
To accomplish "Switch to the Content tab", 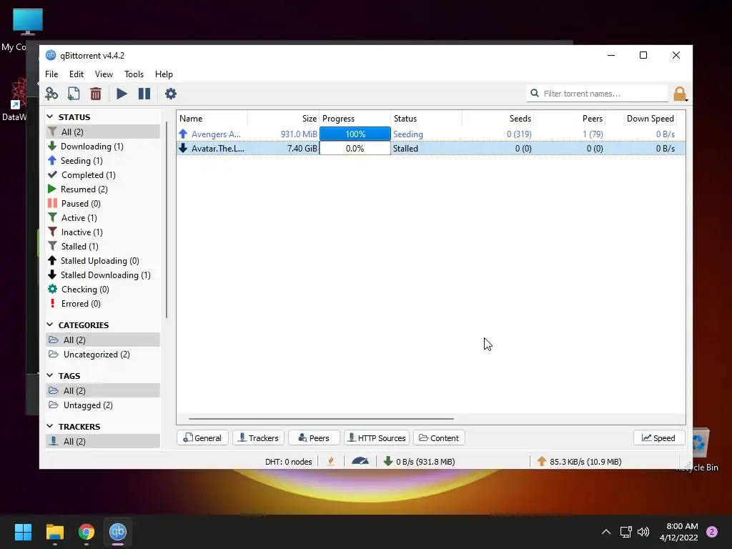I will coord(439,438).
